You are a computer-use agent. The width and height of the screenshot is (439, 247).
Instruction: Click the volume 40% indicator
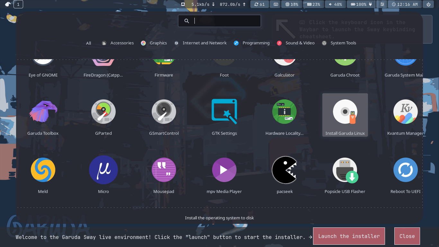(x=336, y=4)
